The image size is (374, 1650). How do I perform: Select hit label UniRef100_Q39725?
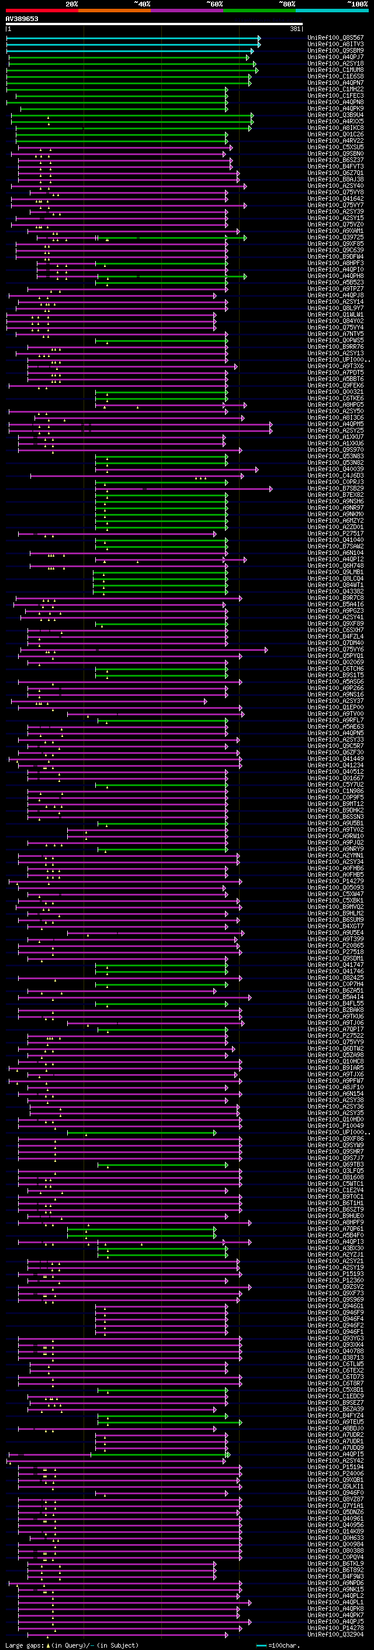pyautogui.click(x=335, y=238)
